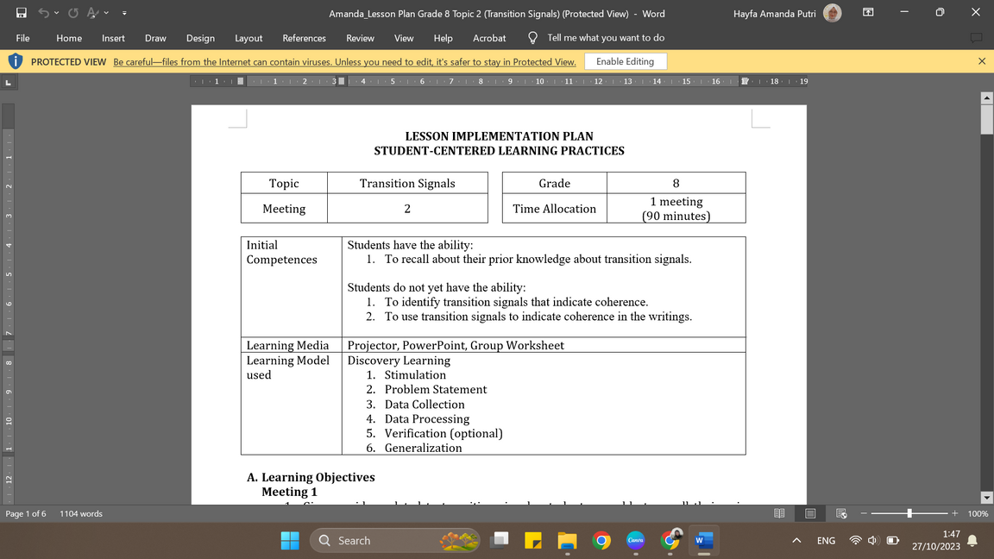Open Canva from the taskbar
Screen dimensions: 994x559
pyautogui.click(x=635, y=541)
